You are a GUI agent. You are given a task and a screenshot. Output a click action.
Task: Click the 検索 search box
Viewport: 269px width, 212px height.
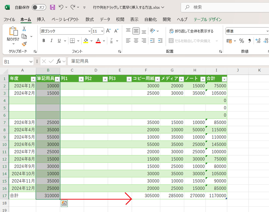pyautogui.click(x=225, y=7)
